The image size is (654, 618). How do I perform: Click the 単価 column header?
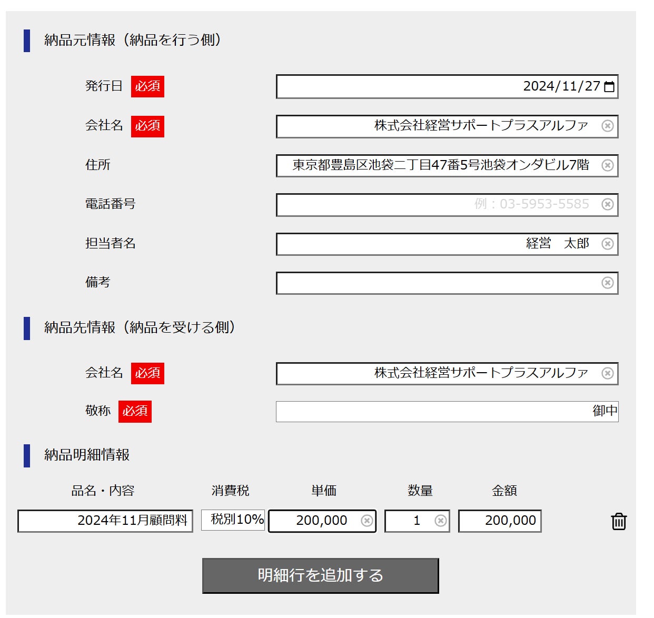323,491
